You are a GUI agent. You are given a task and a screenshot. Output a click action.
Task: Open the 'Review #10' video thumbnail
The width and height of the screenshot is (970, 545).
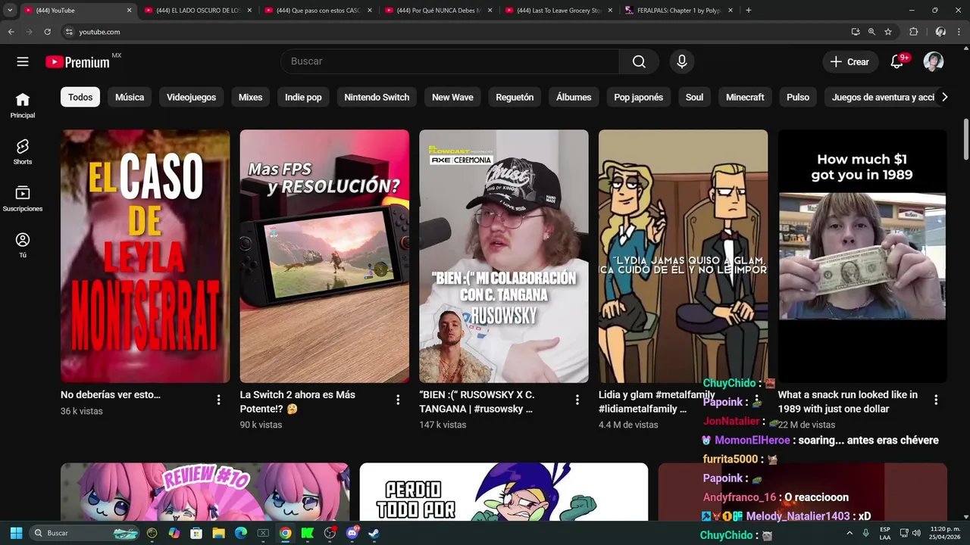205,492
